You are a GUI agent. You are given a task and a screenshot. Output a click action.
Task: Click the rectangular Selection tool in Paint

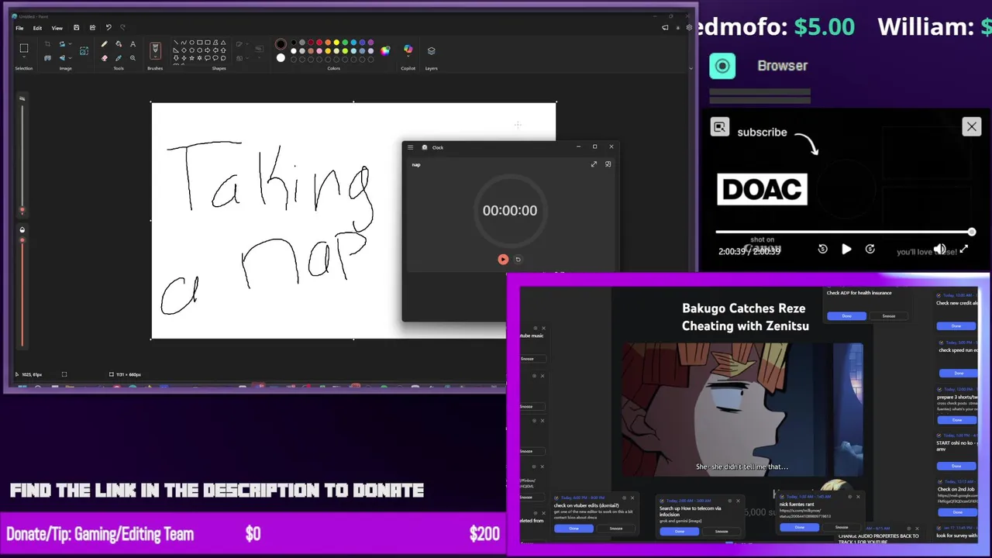click(24, 48)
